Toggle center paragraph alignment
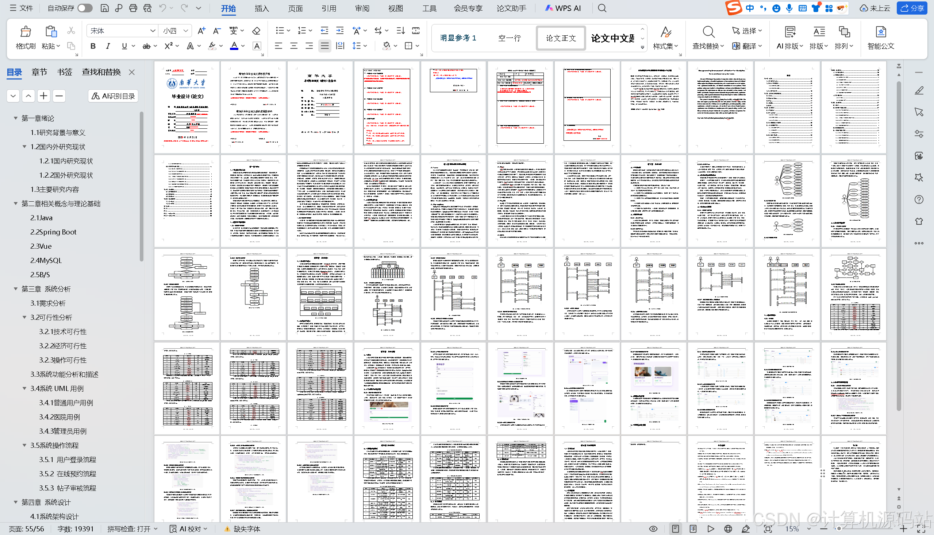The image size is (934, 535). point(294,46)
